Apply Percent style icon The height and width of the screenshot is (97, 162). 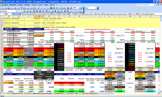point(50,11)
